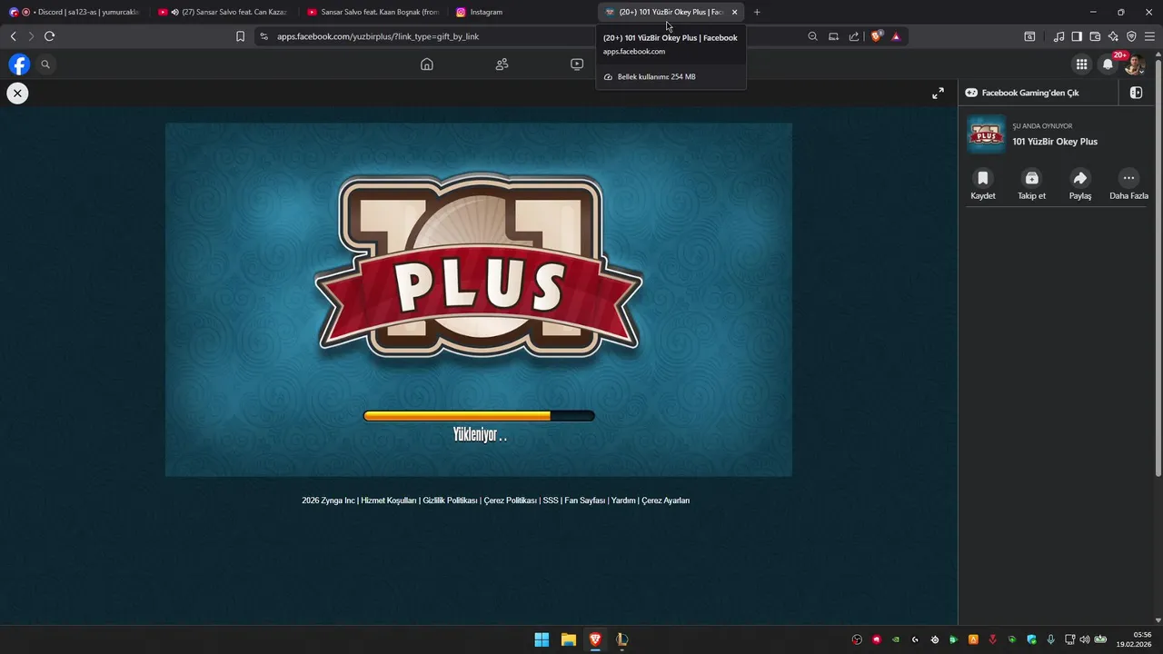
Task: Open the media control music note
Action: pos(1059,36)
